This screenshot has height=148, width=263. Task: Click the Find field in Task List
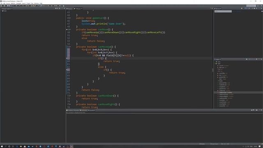click(x=223, y=12)
